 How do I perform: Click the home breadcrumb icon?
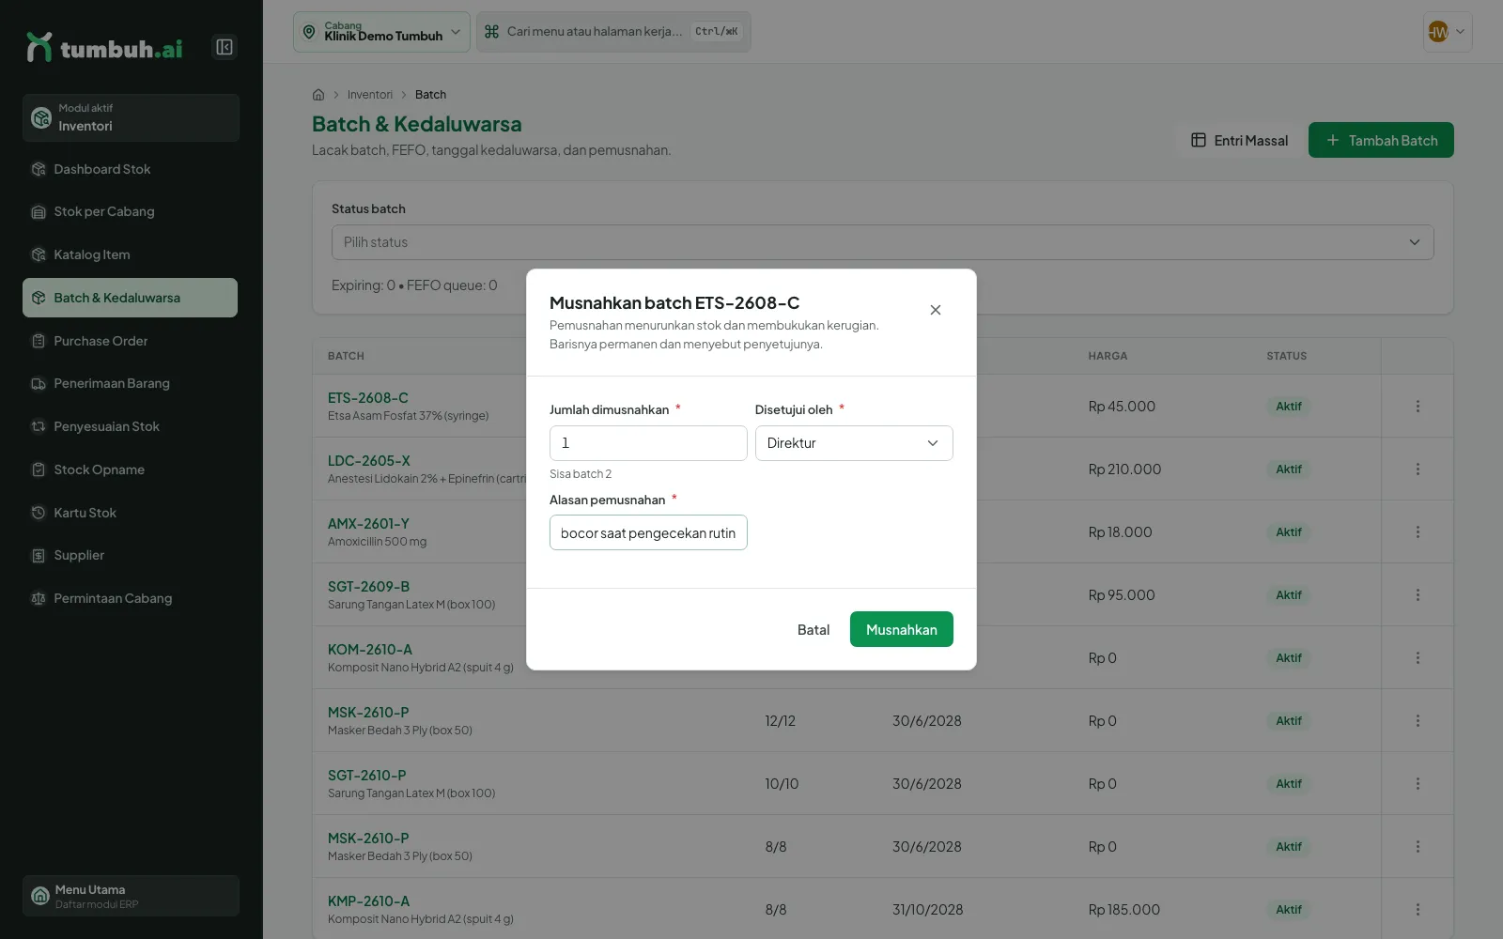pyautogui.click(x=318, y=95)
